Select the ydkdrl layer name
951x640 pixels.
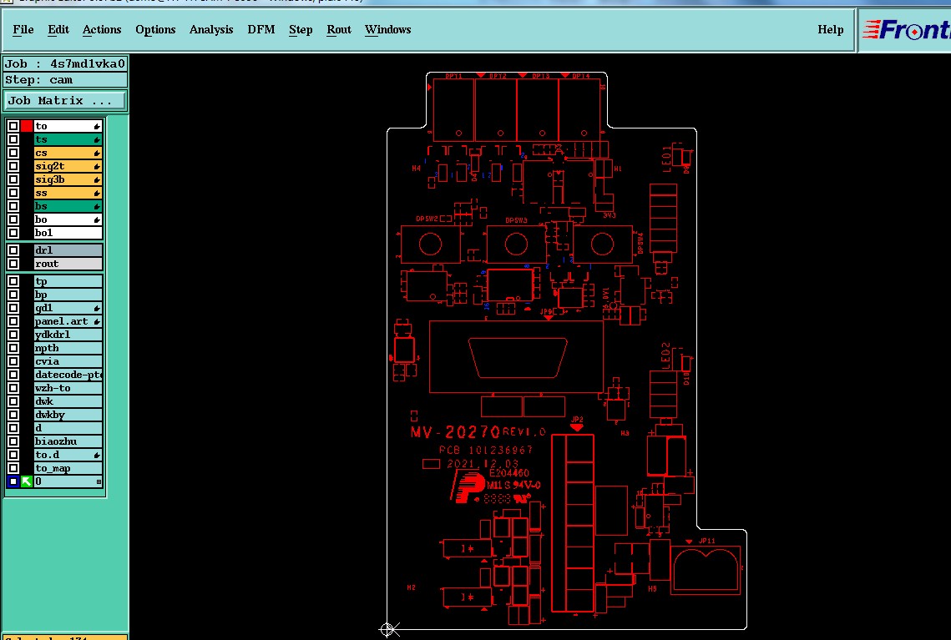click(x=68, y=335)
